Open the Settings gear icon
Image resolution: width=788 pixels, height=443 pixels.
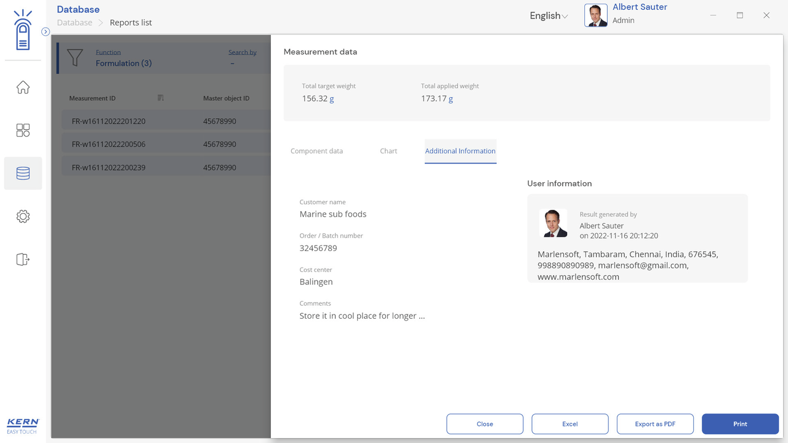click(23, 217)
